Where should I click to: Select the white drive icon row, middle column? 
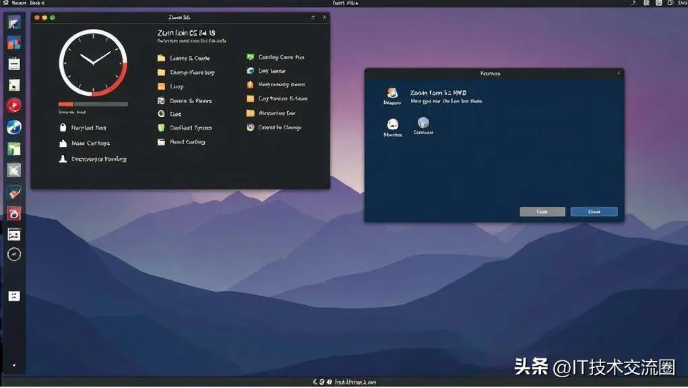181,142
